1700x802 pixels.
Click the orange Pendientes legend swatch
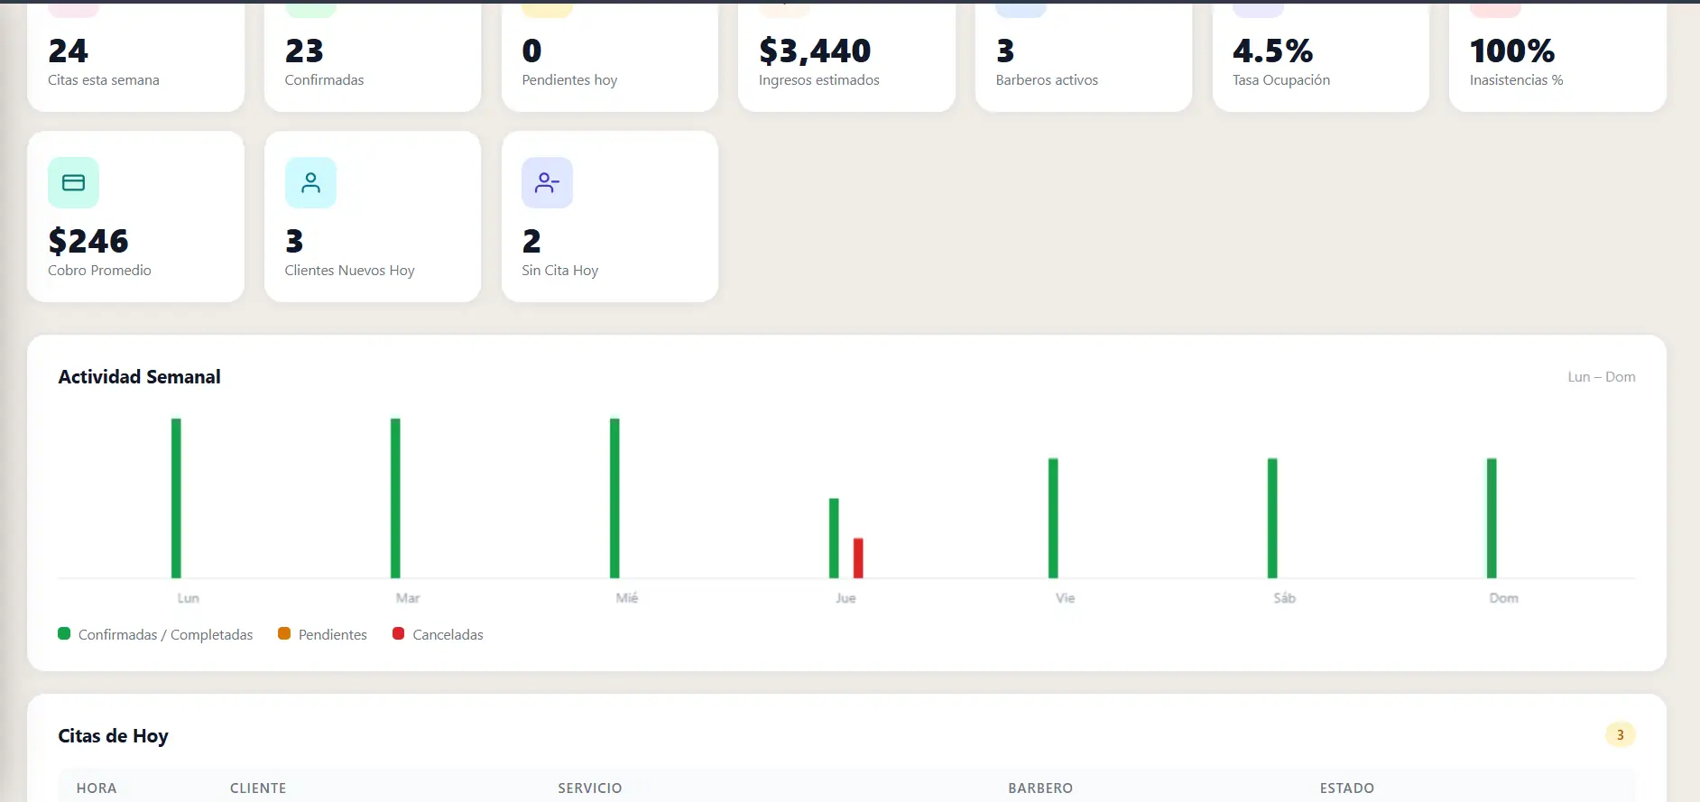point(284,633)
